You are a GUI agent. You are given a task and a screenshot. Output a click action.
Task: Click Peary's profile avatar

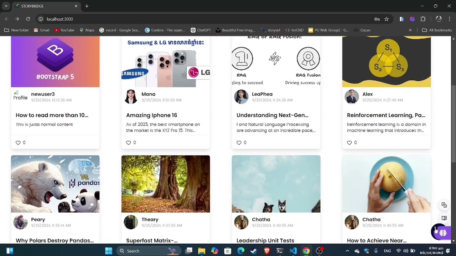pyautogui.click(x=20, y=222)
